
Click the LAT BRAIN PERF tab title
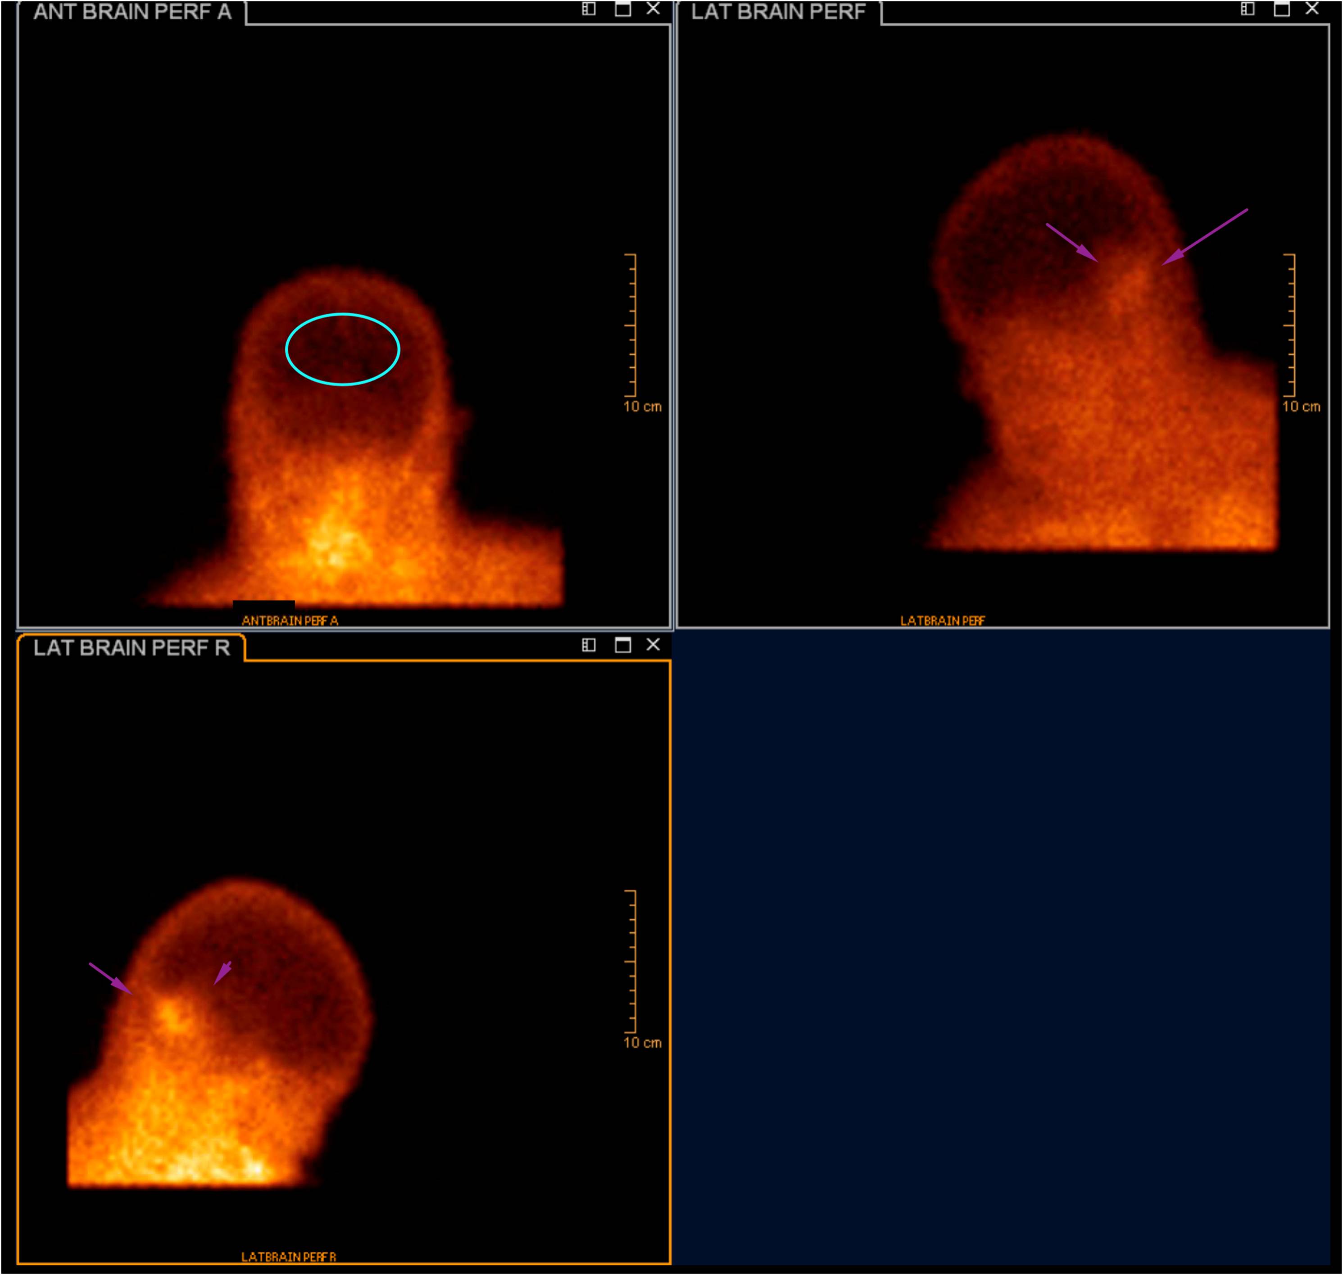(x=778, y=12)
